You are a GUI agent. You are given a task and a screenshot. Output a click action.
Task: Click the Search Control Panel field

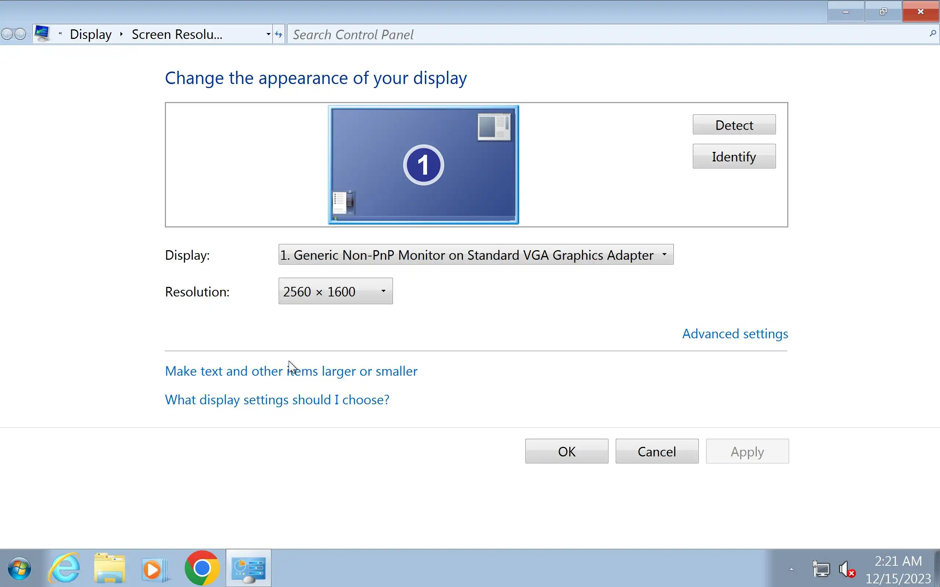[606, 34]
